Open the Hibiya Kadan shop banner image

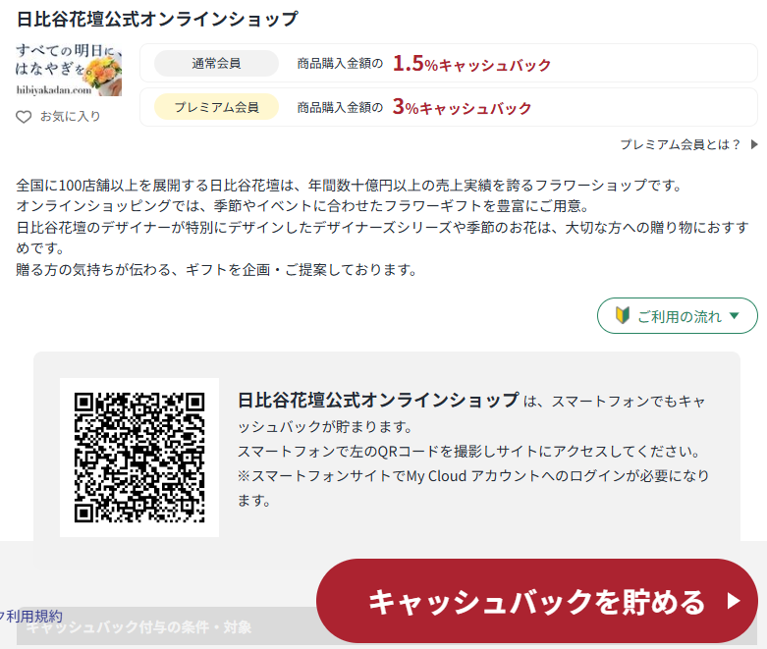point(69,69)
